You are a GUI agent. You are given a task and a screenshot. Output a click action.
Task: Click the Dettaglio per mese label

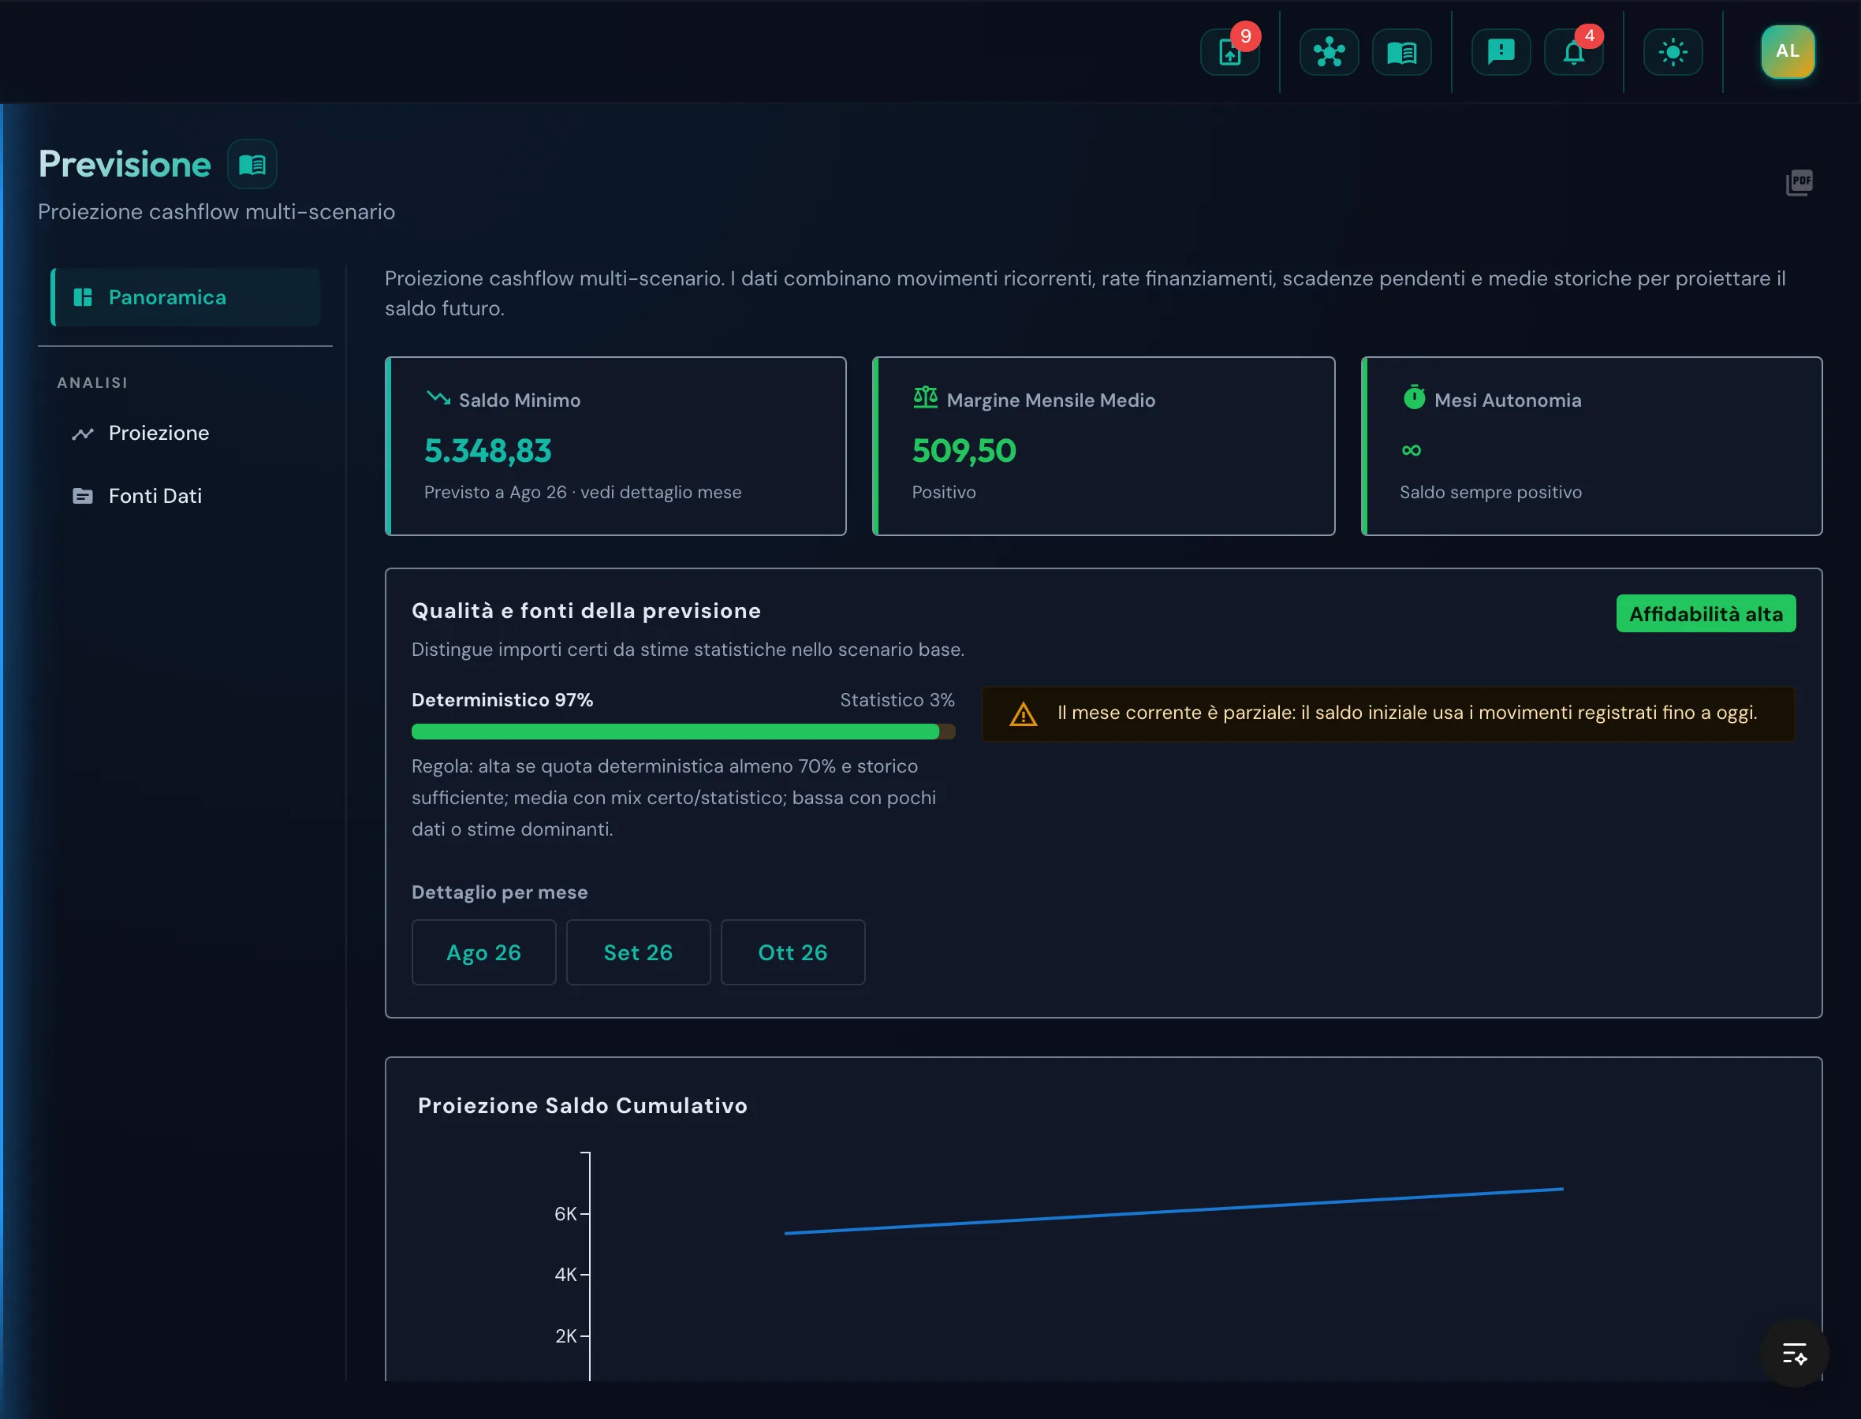point(499,892)
